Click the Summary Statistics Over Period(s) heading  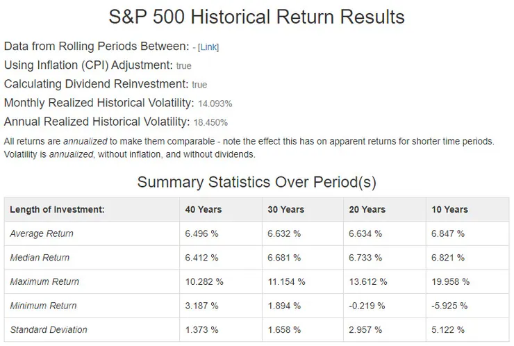click(x=257, y=182)
